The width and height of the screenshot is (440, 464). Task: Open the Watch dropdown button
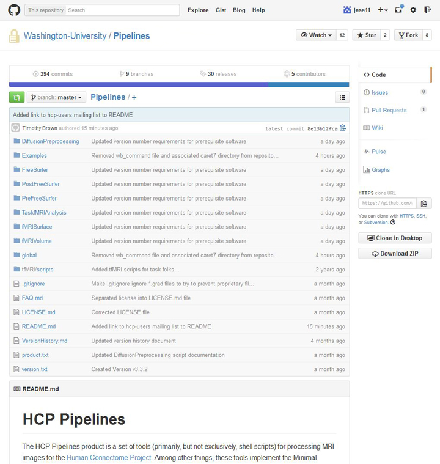click(x=316, y=35)
